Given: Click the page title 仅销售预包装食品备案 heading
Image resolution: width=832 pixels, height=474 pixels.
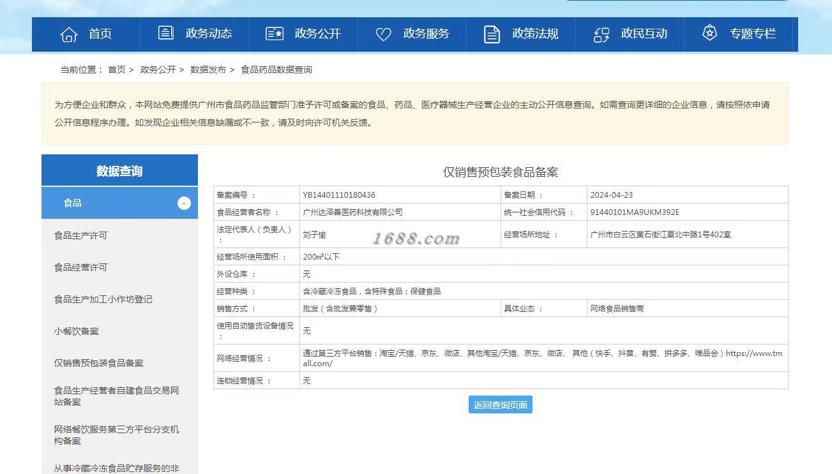Looking at the screenshot, I should (501, 172).
